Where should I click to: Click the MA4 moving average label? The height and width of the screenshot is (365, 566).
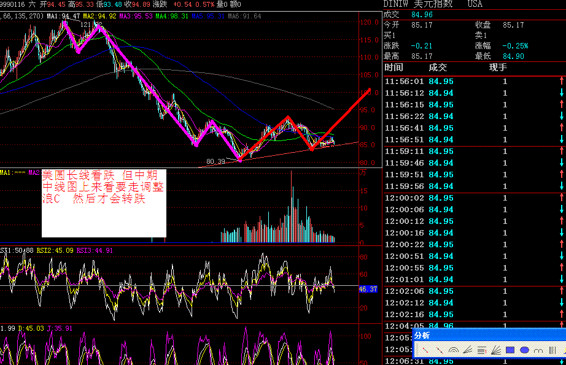tap(172, 16)
